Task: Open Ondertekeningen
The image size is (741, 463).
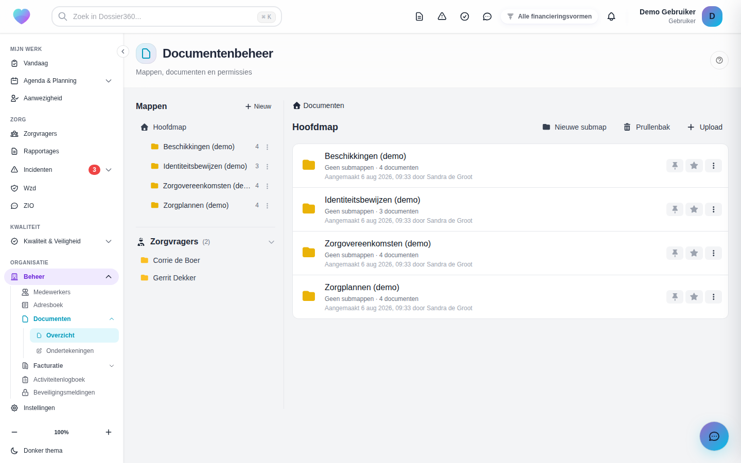Action: 74,351
